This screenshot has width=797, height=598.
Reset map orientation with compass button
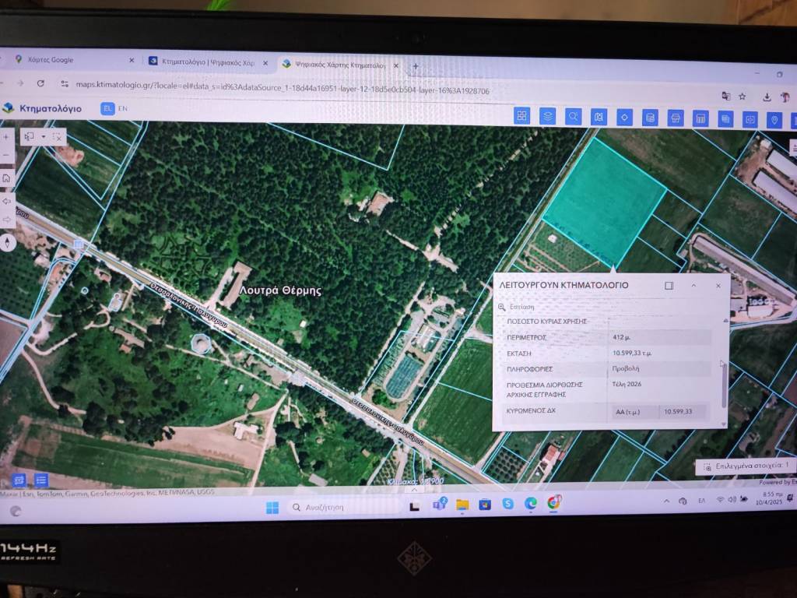coord(7,242)
